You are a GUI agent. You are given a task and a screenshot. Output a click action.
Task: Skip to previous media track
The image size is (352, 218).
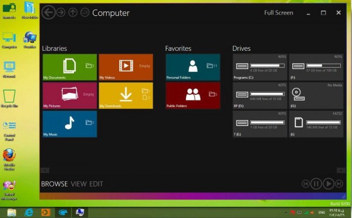[306, 184]
